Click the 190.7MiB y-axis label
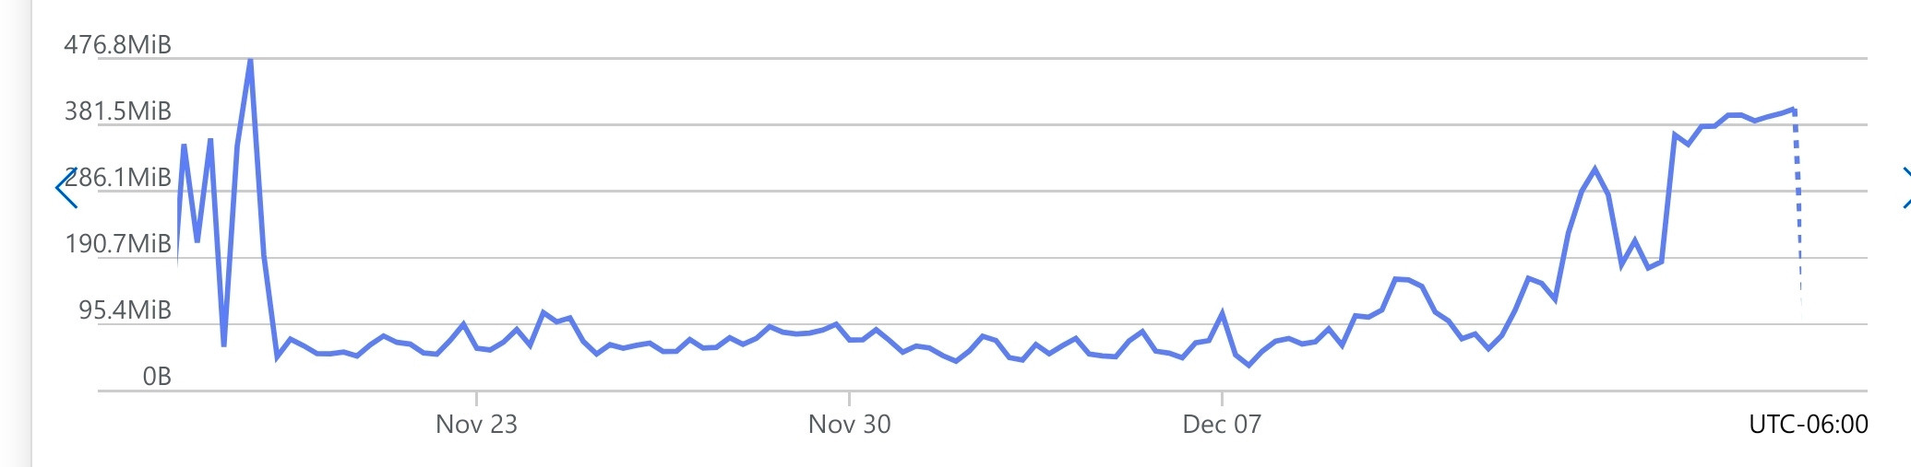The width and height of the screenshot is (1911, 467). tap(117, 244)
